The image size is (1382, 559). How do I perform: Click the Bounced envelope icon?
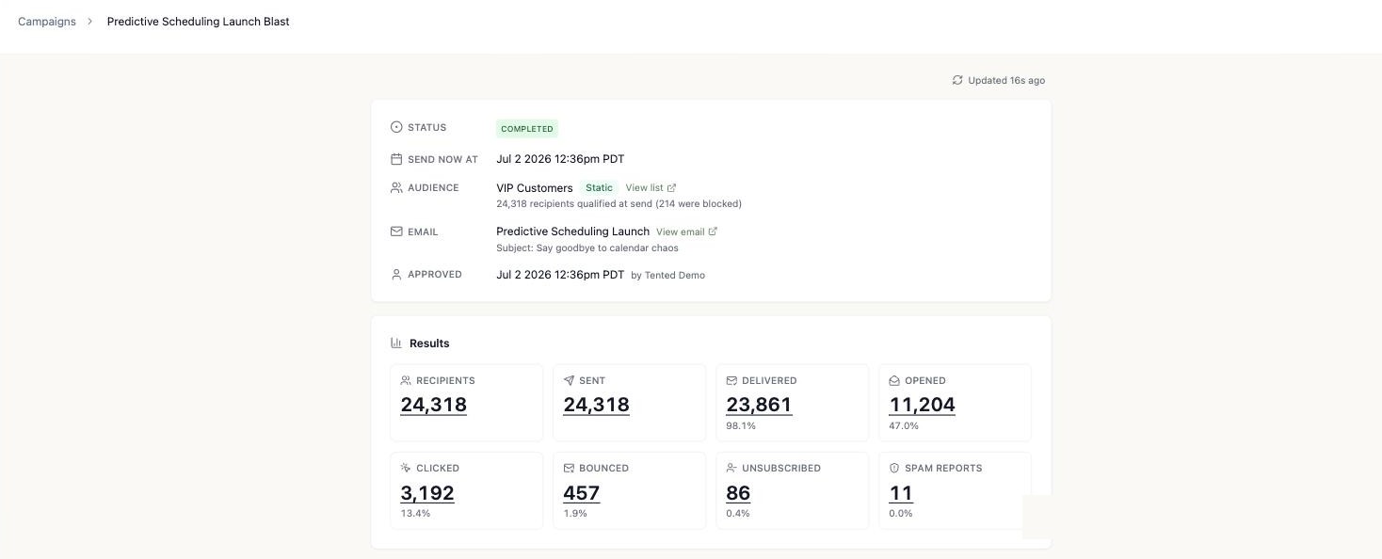(569, 468)
